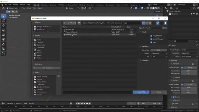199x112 pixels.
Task: Switch to Modeling workspace tab
Action: click(44, 5)
